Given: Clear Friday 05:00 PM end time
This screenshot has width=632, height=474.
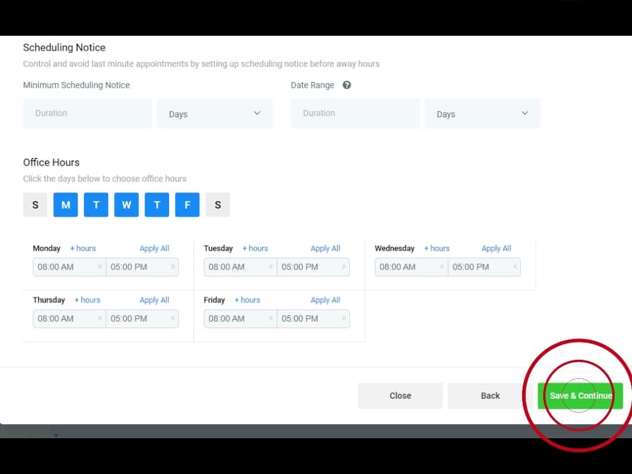Looking at the screenshot, I should pyautogui.click(x=344, y=319).
